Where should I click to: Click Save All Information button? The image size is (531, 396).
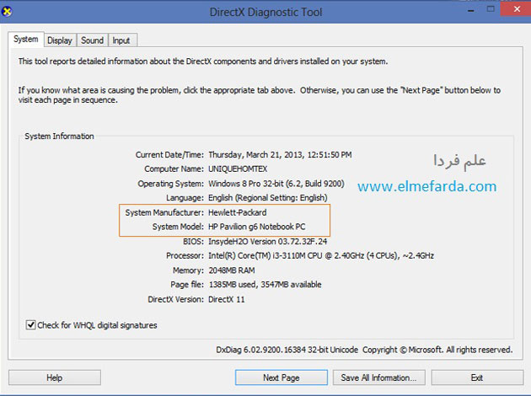pos(378,377)
